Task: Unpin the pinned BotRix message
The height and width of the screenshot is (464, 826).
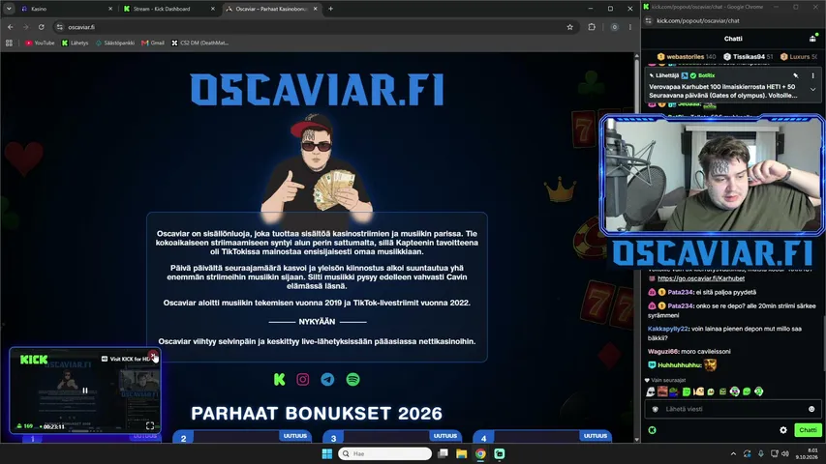Action: coord(796,75)
